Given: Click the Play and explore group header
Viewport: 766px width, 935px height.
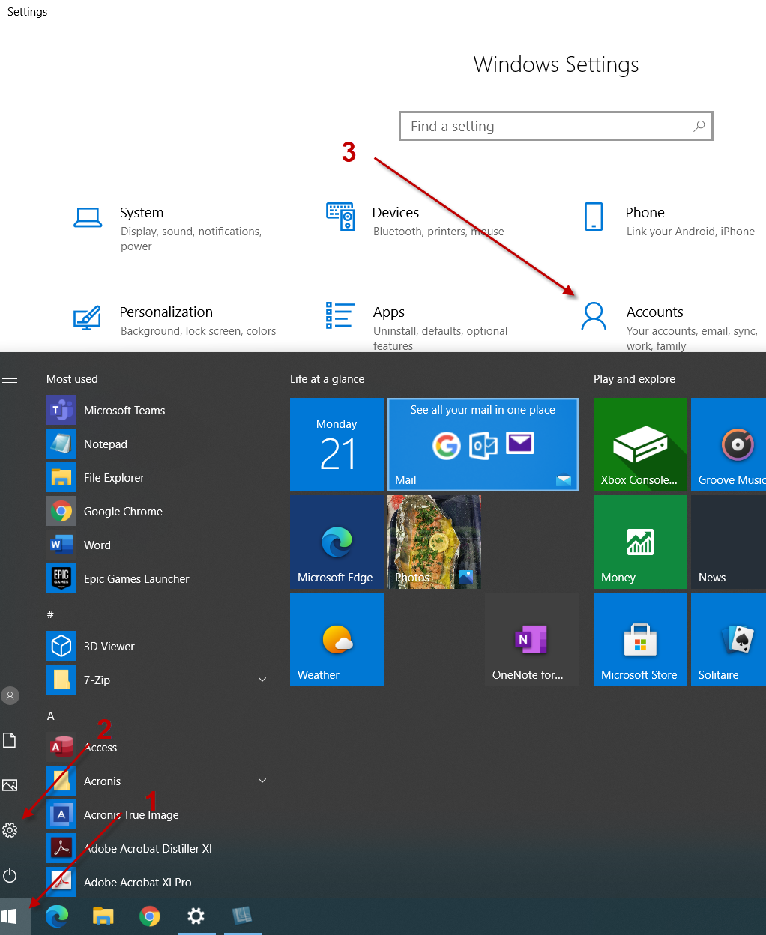Looking at the screenshot, I should (x=634, y=379).
